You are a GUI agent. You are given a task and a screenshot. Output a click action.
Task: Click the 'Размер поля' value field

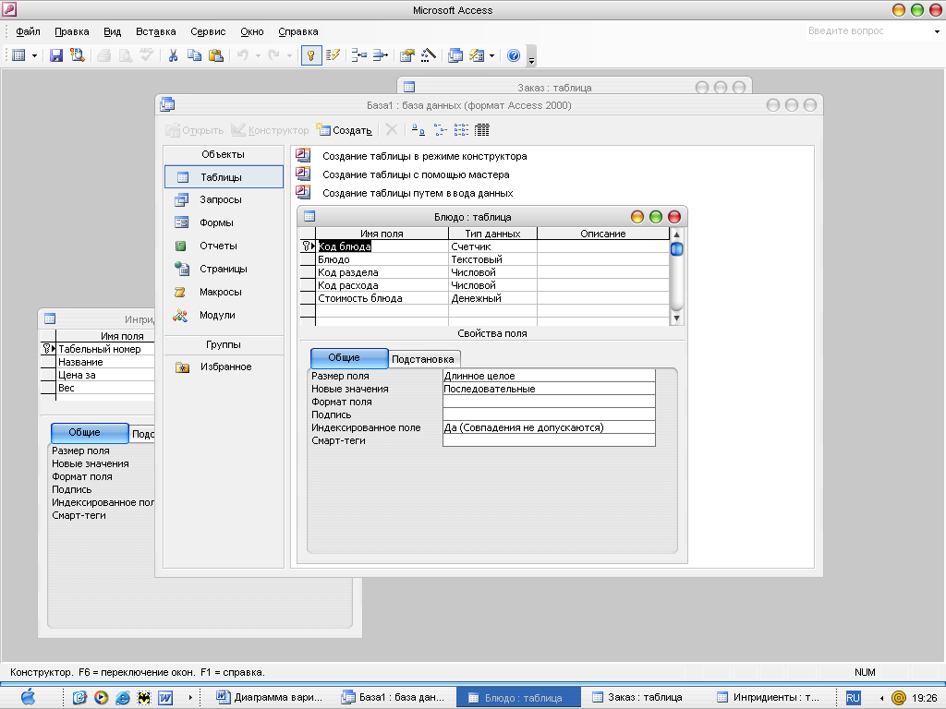[549, 376]
